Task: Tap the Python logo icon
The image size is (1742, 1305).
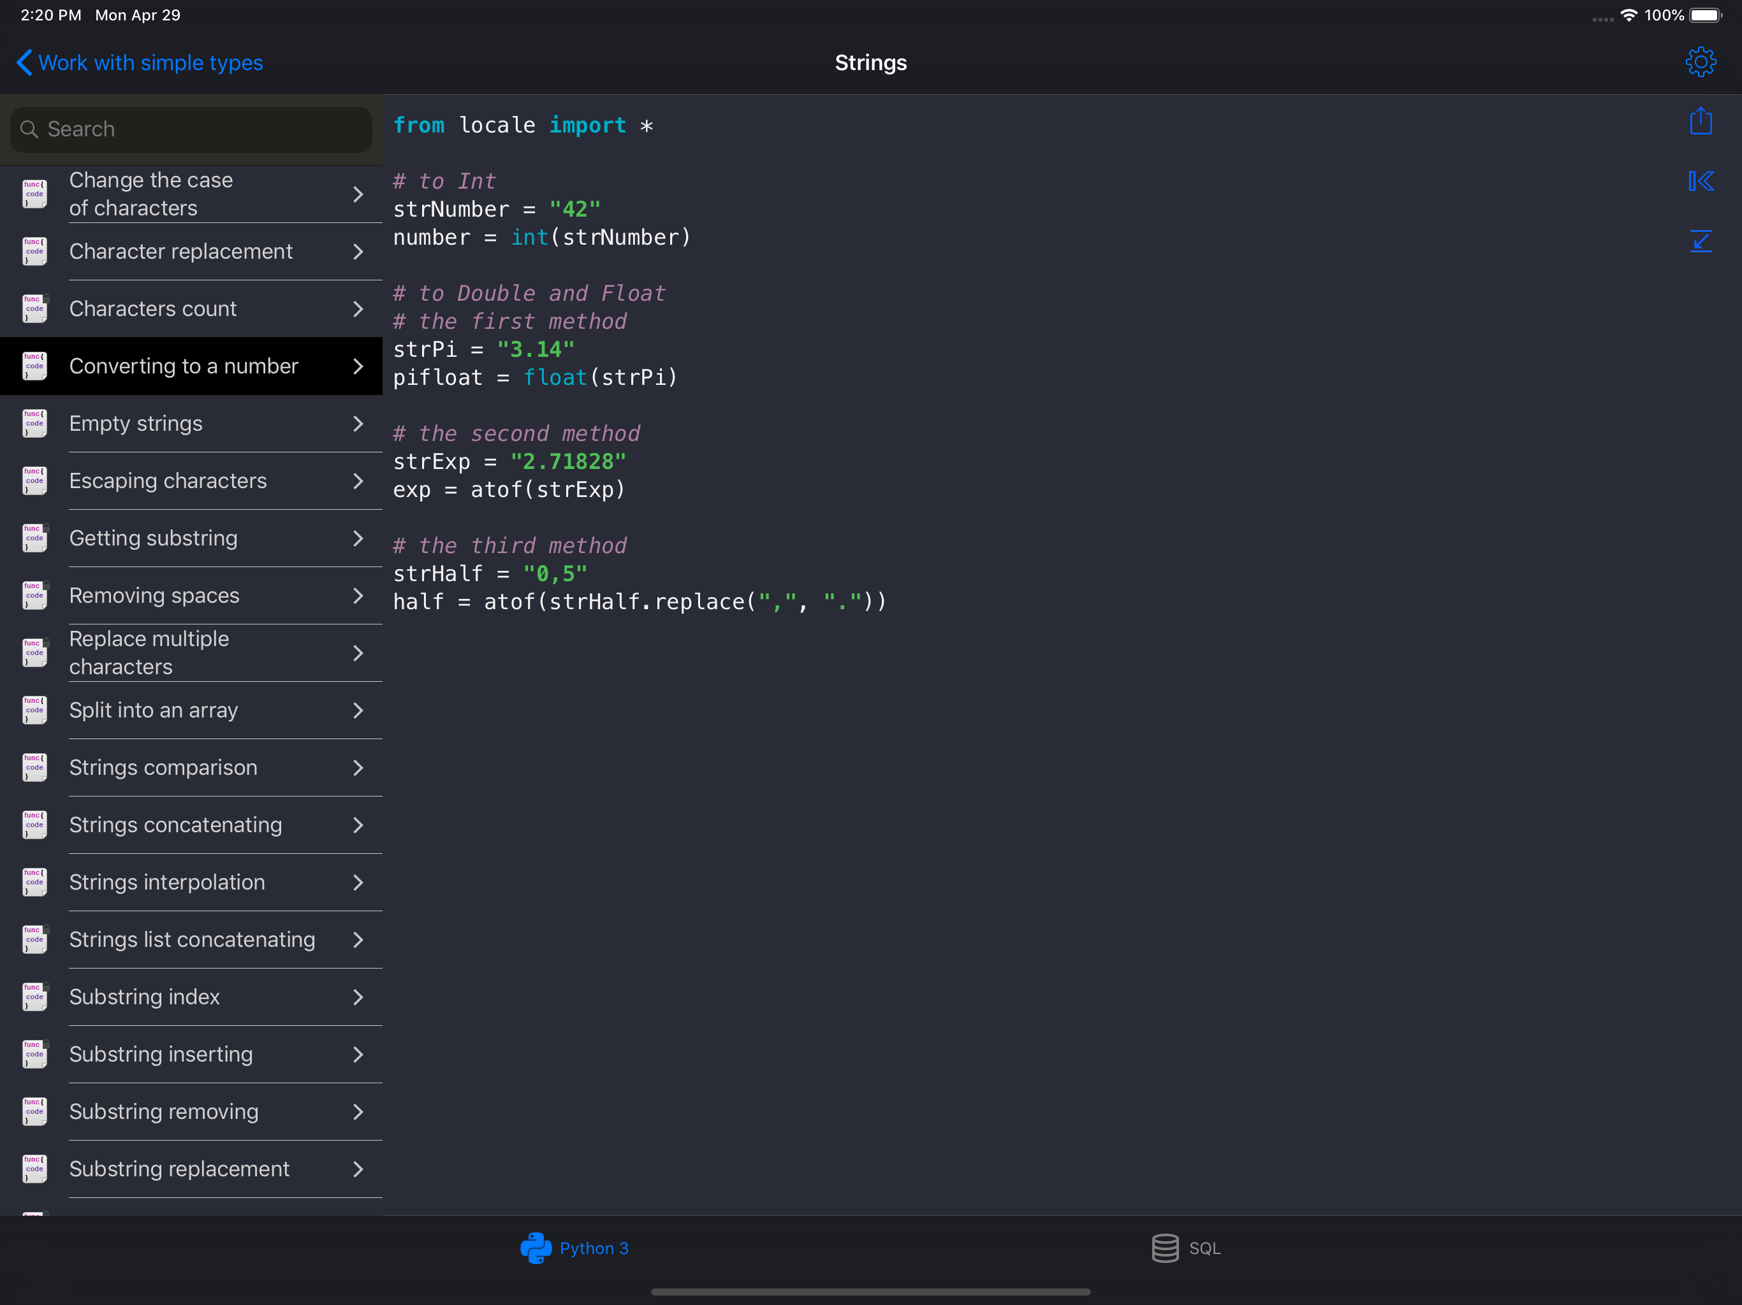Action: 536,1248
